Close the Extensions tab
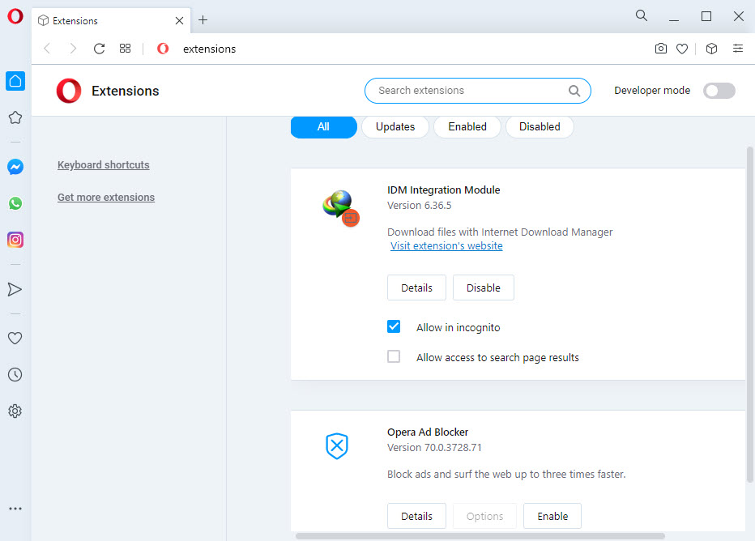 179,21
